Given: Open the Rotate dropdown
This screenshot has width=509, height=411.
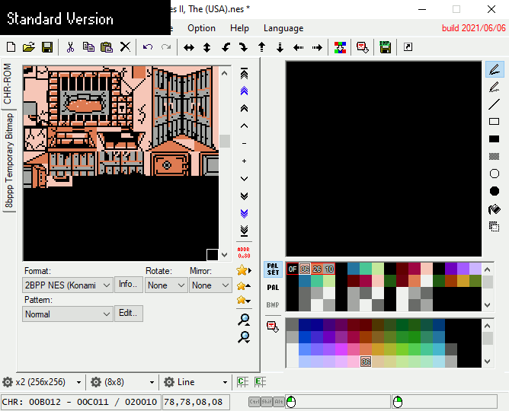Looking at the screenshot, I should pos(166,285).
